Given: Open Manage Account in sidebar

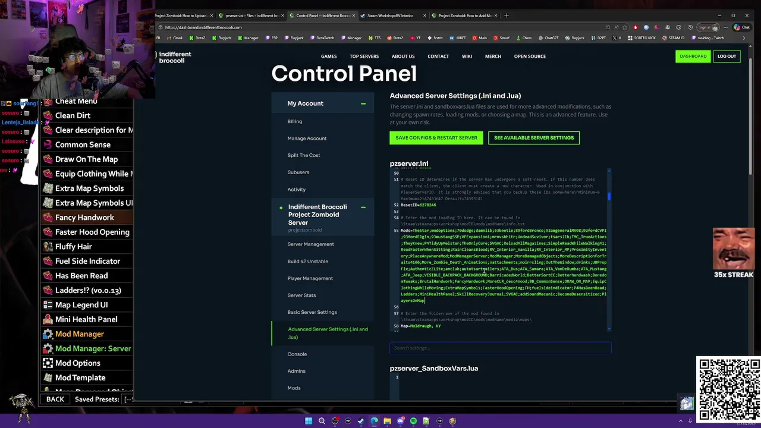Looking at the screenshot, I should pyautogui.click(x=307, y=139).
